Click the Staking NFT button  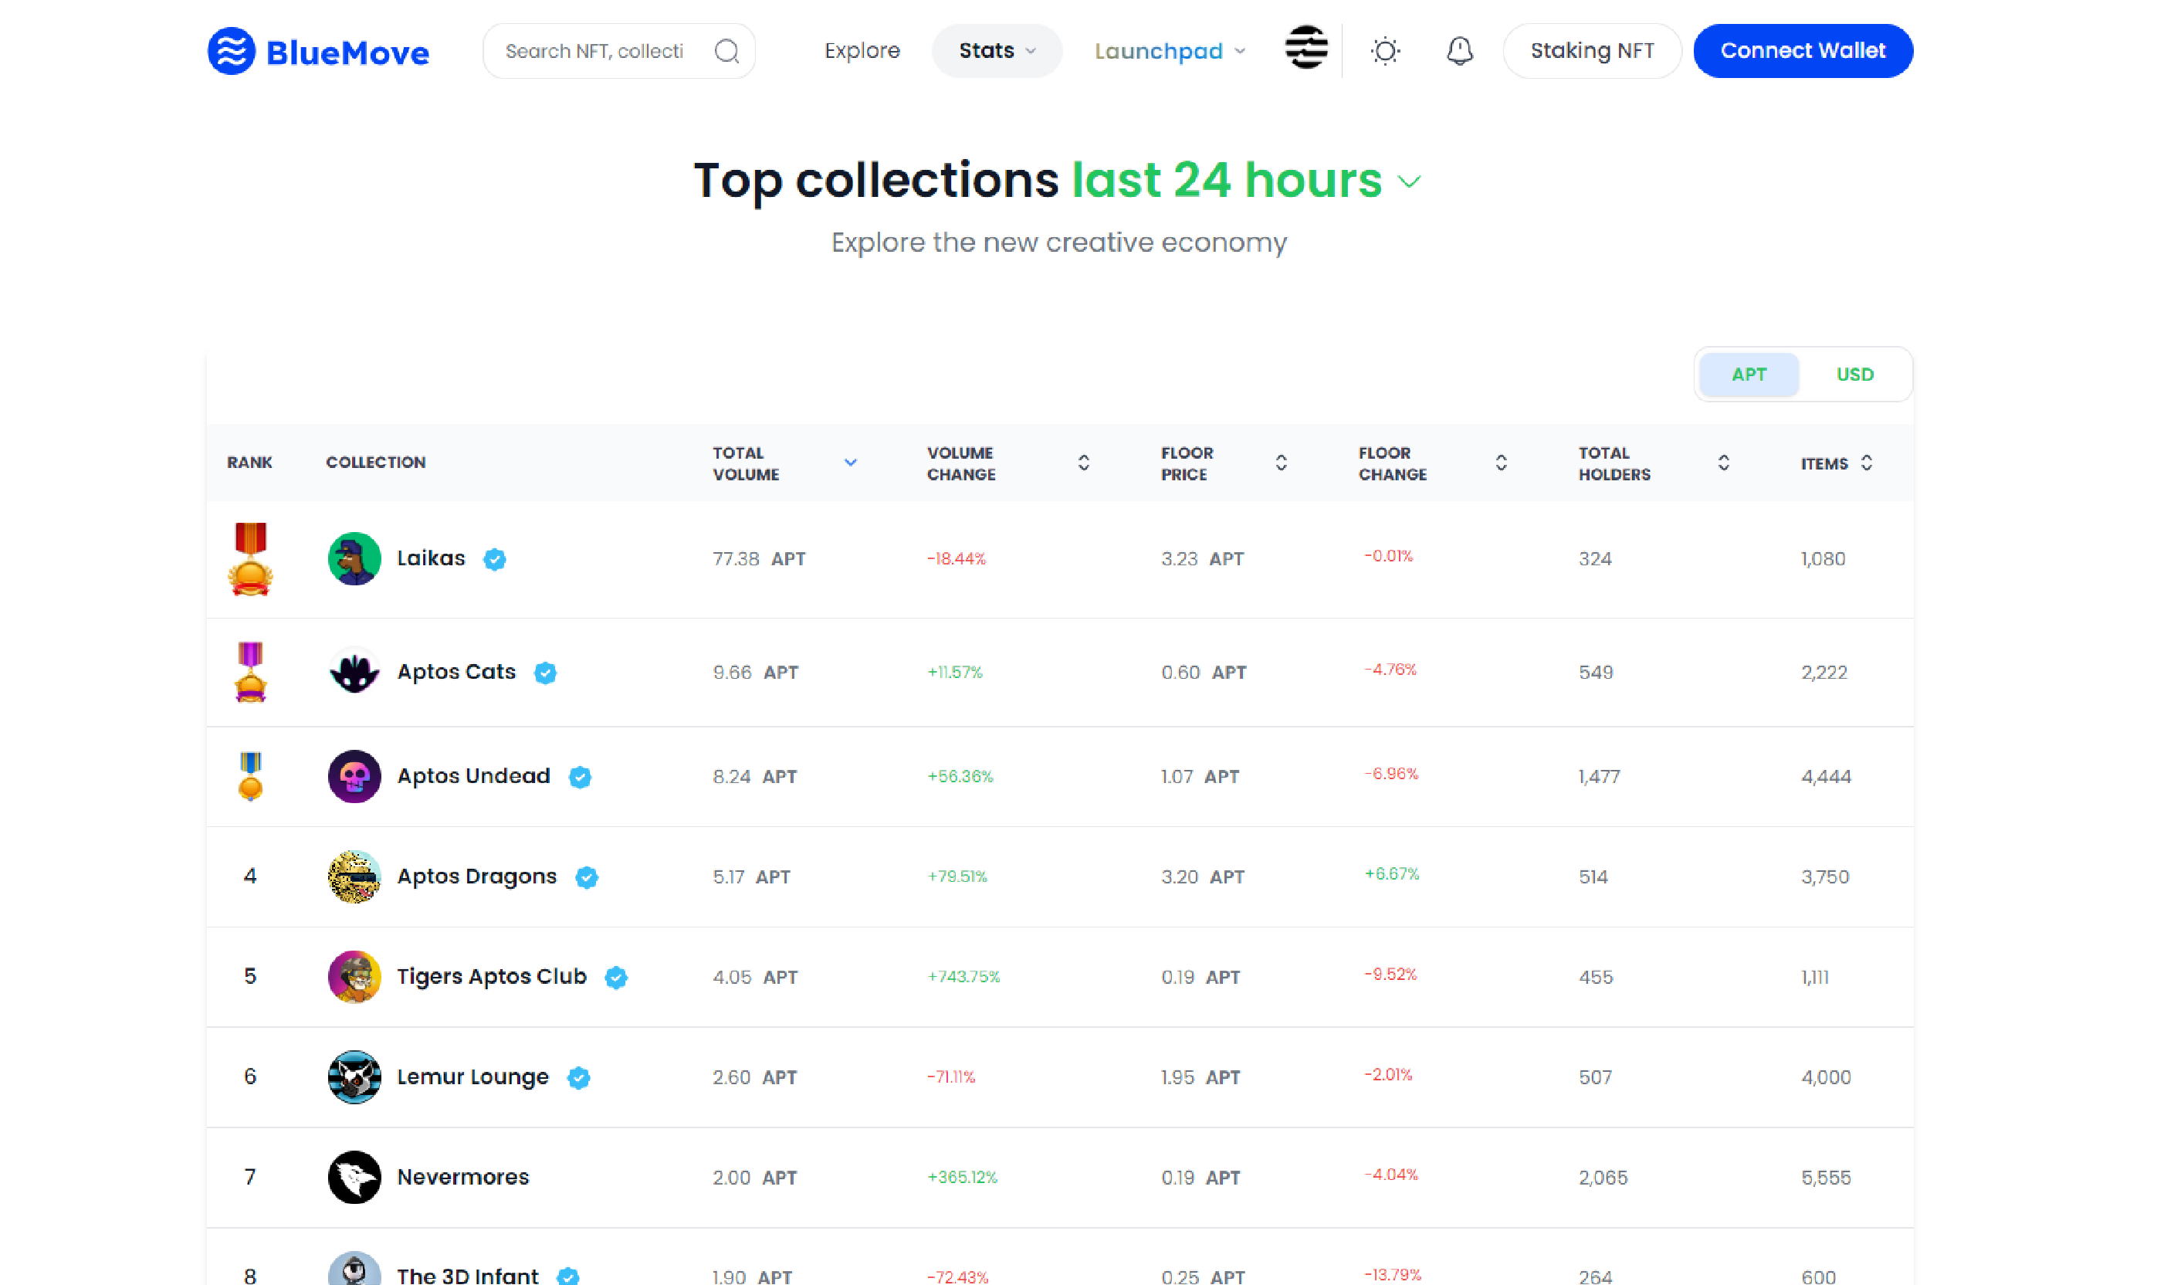pyautogui.click(x=1592, y=51)
